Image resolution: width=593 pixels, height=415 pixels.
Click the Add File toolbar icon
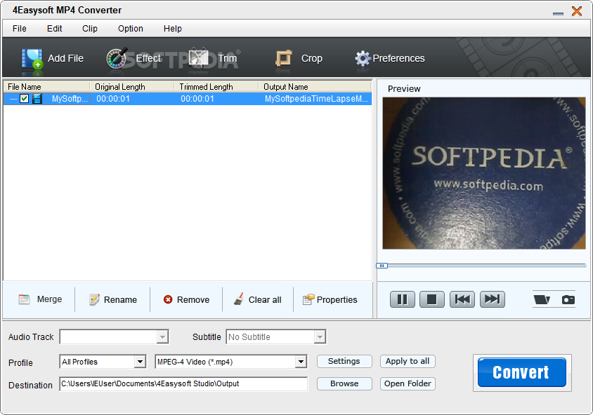[x=32, y=58]
